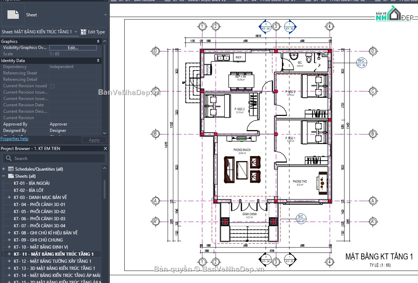The width and height of the screenshot is (418, 283).
Task: Select sheet KT-02 - BÌA LÓT
Action: click(x=29, y=190)
